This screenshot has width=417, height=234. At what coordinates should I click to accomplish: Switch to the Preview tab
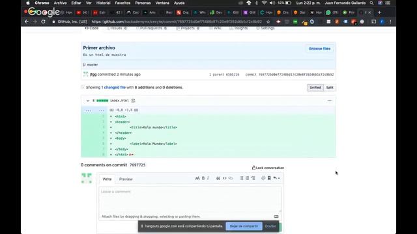pyautogui.click(x=126, y=179)
